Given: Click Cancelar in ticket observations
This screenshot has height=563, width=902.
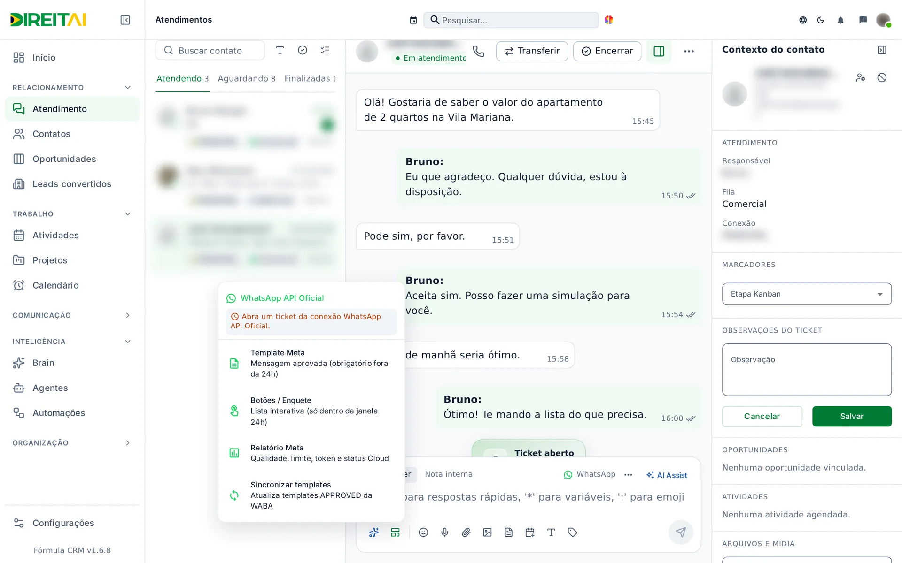Looking at the screenshot, I should tap(762, 416).
